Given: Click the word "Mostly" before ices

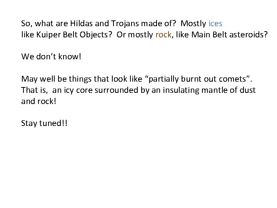Looking at the screenshot, I should (x=193, y=24).
